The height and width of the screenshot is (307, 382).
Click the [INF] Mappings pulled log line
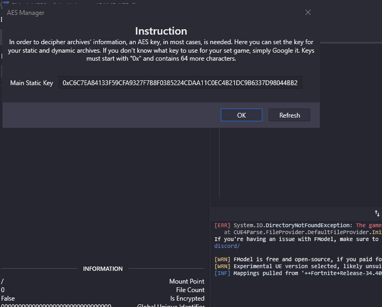(x=298, y=273)
